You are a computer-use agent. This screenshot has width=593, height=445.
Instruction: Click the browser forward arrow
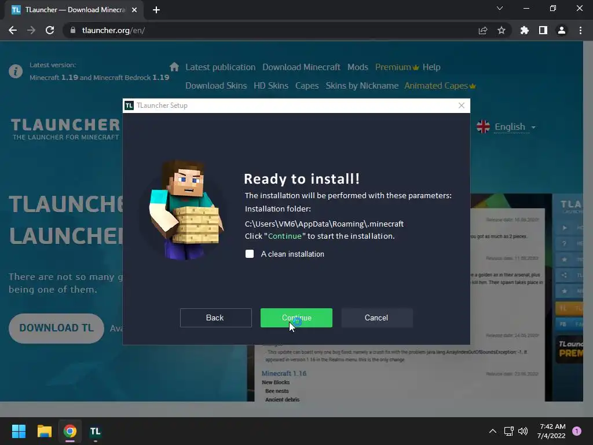pos(31,30)
